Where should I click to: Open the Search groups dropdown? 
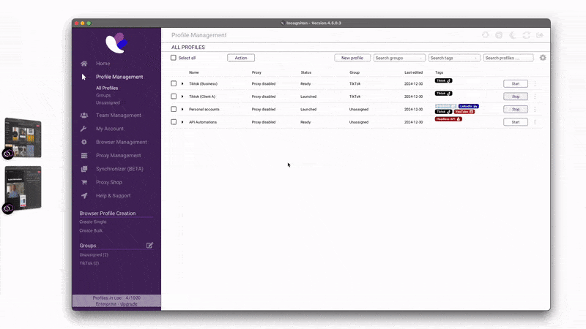pos(399,58)
